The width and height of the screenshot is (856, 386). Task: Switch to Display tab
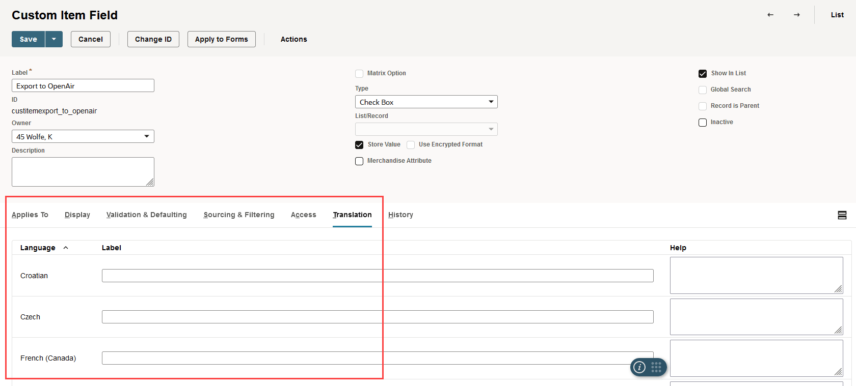(77, 215)
